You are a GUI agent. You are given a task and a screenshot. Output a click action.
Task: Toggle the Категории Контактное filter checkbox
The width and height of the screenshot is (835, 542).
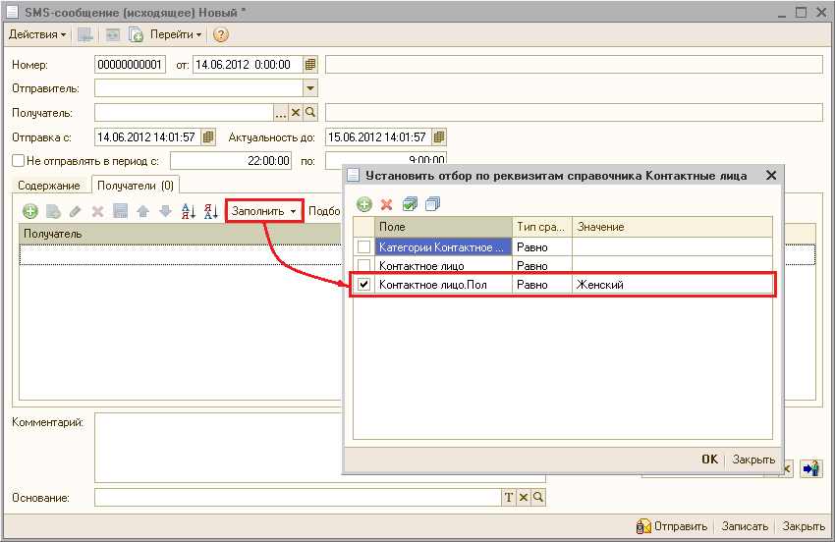[364, 247]
